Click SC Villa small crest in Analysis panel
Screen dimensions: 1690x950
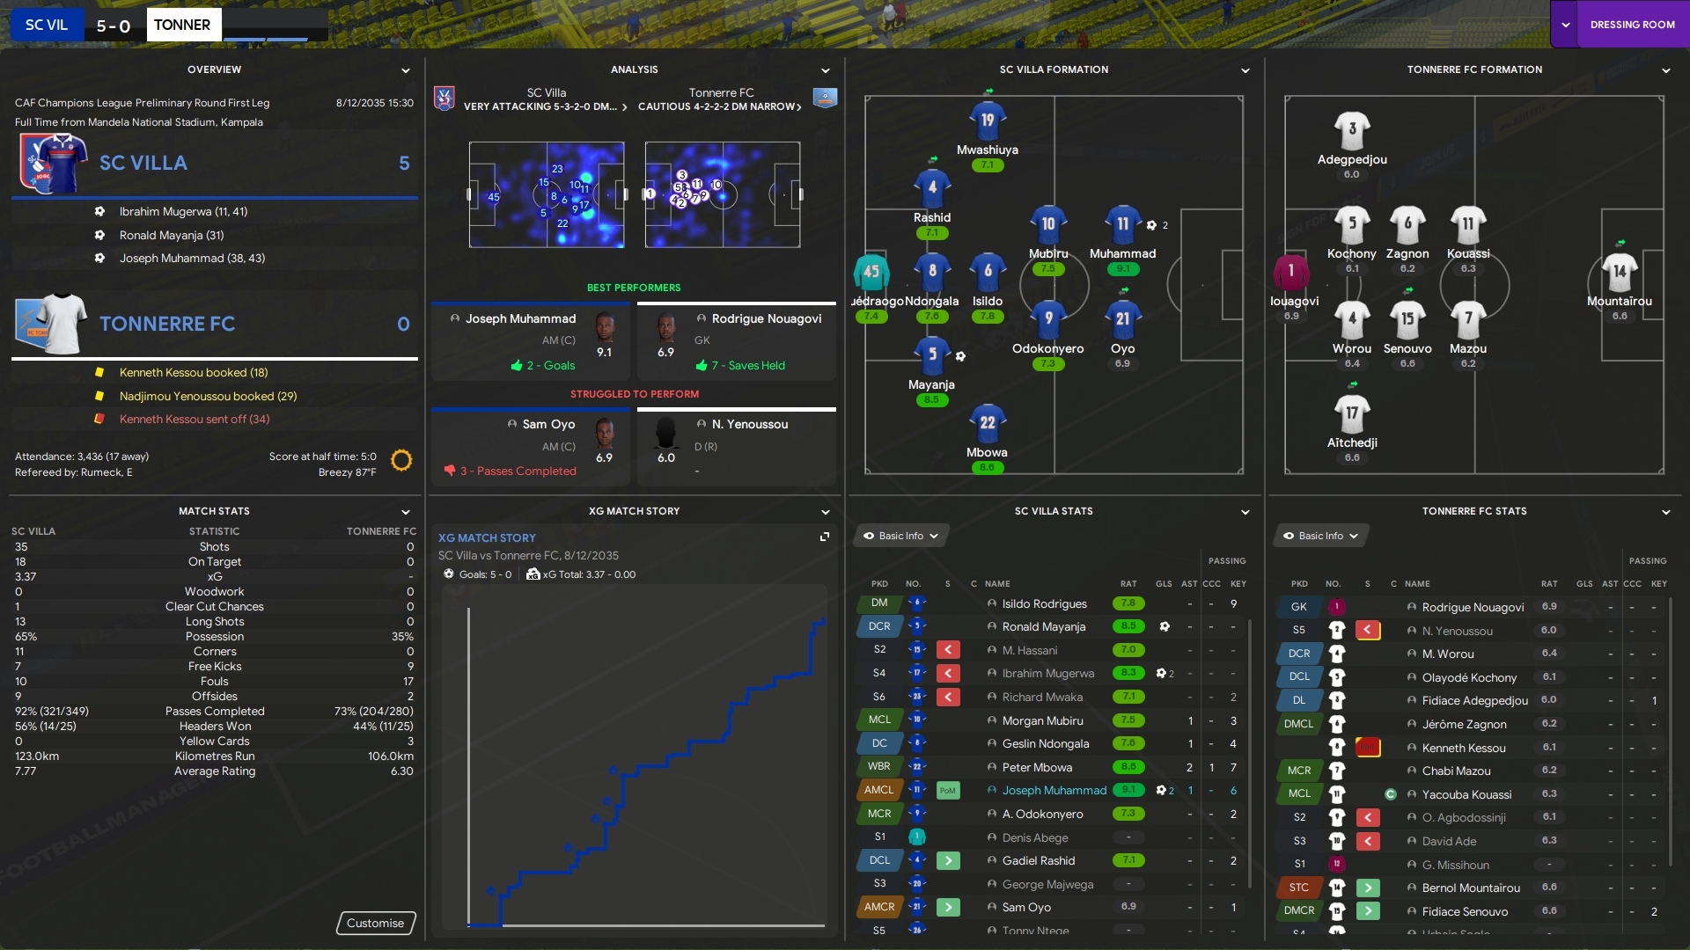coord(445,99)
